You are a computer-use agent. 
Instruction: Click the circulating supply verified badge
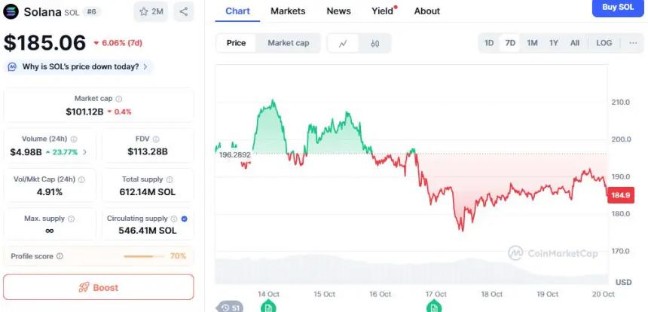[185, 219]
